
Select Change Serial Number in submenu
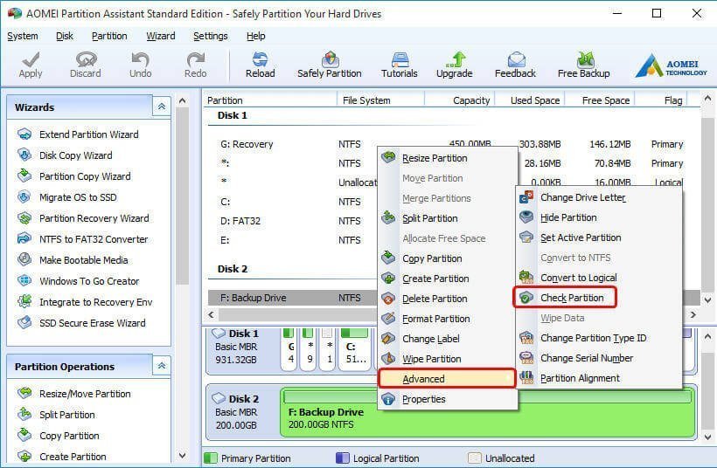[x=599, y=358]
